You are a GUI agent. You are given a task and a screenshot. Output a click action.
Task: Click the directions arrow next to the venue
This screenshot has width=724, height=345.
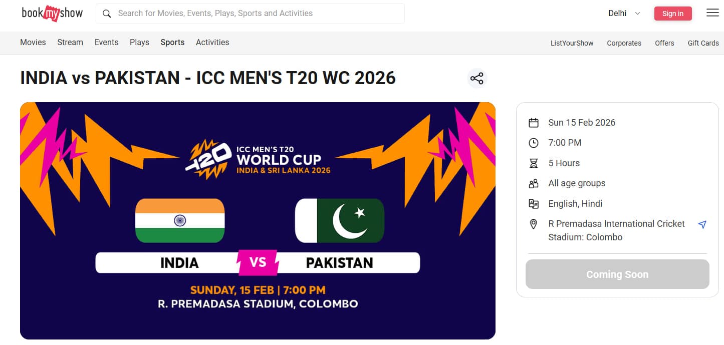coord(702,224)
